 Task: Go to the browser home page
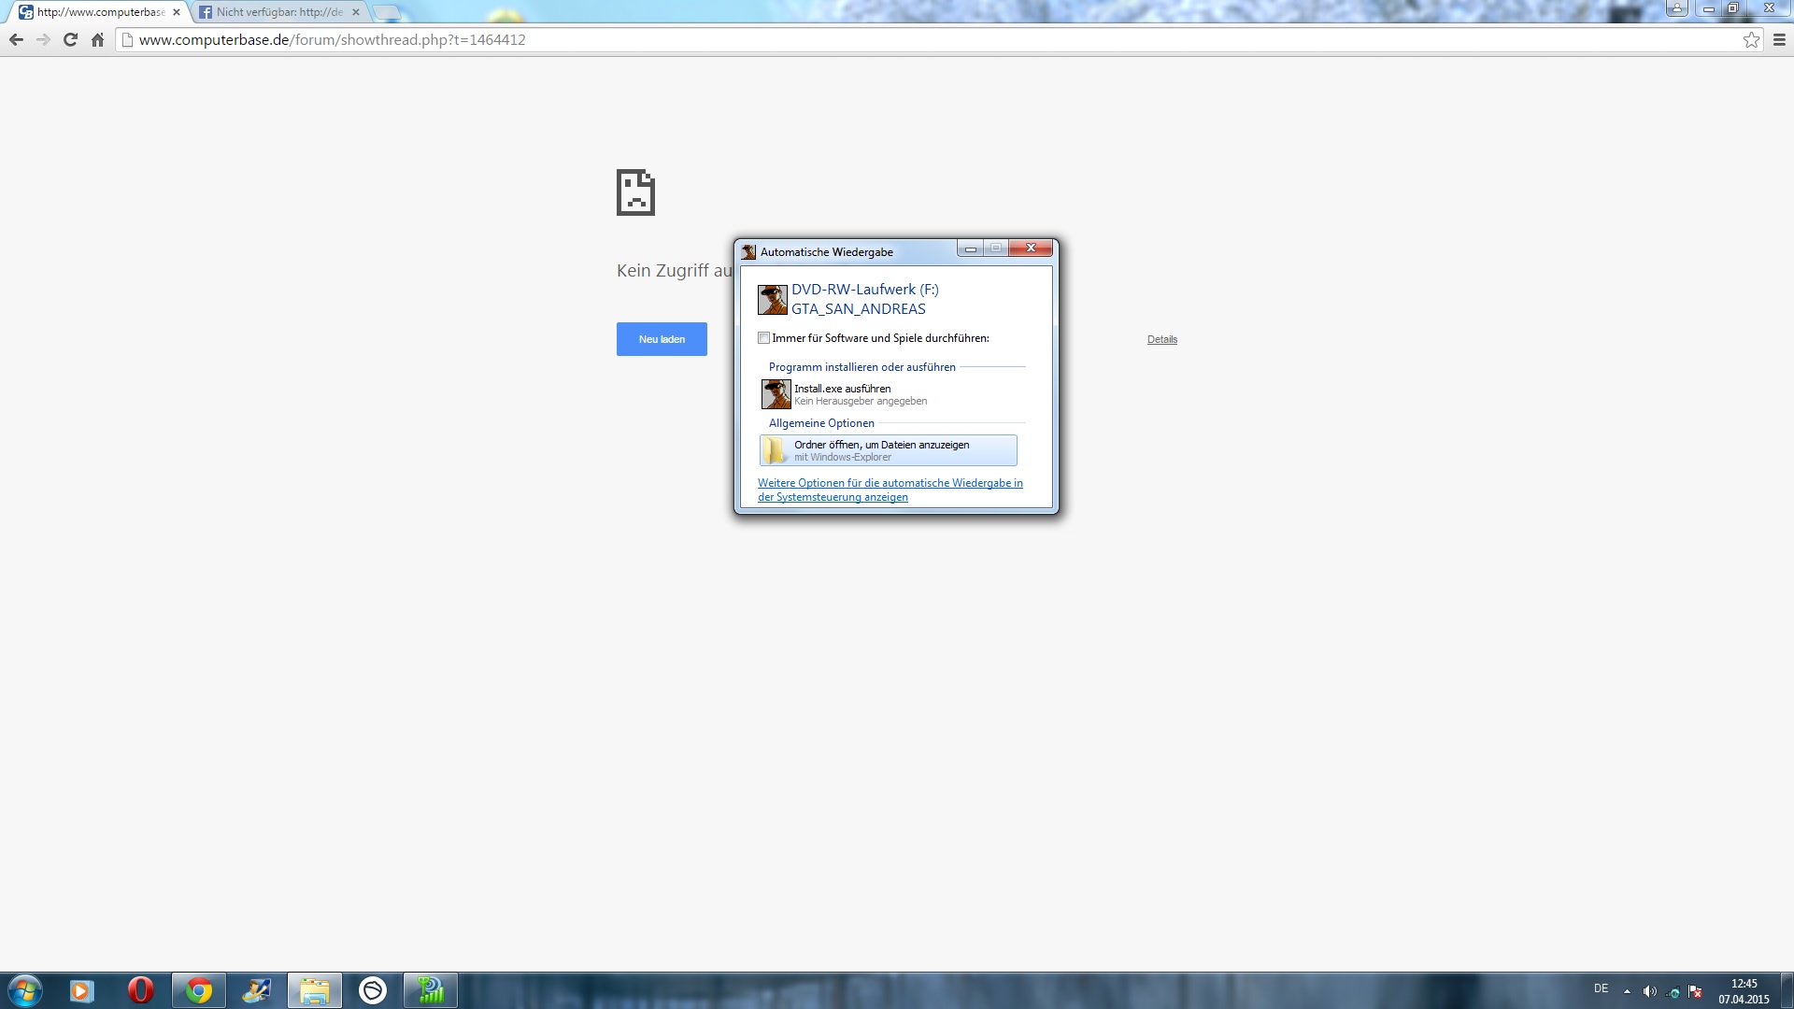pos(97,40)
